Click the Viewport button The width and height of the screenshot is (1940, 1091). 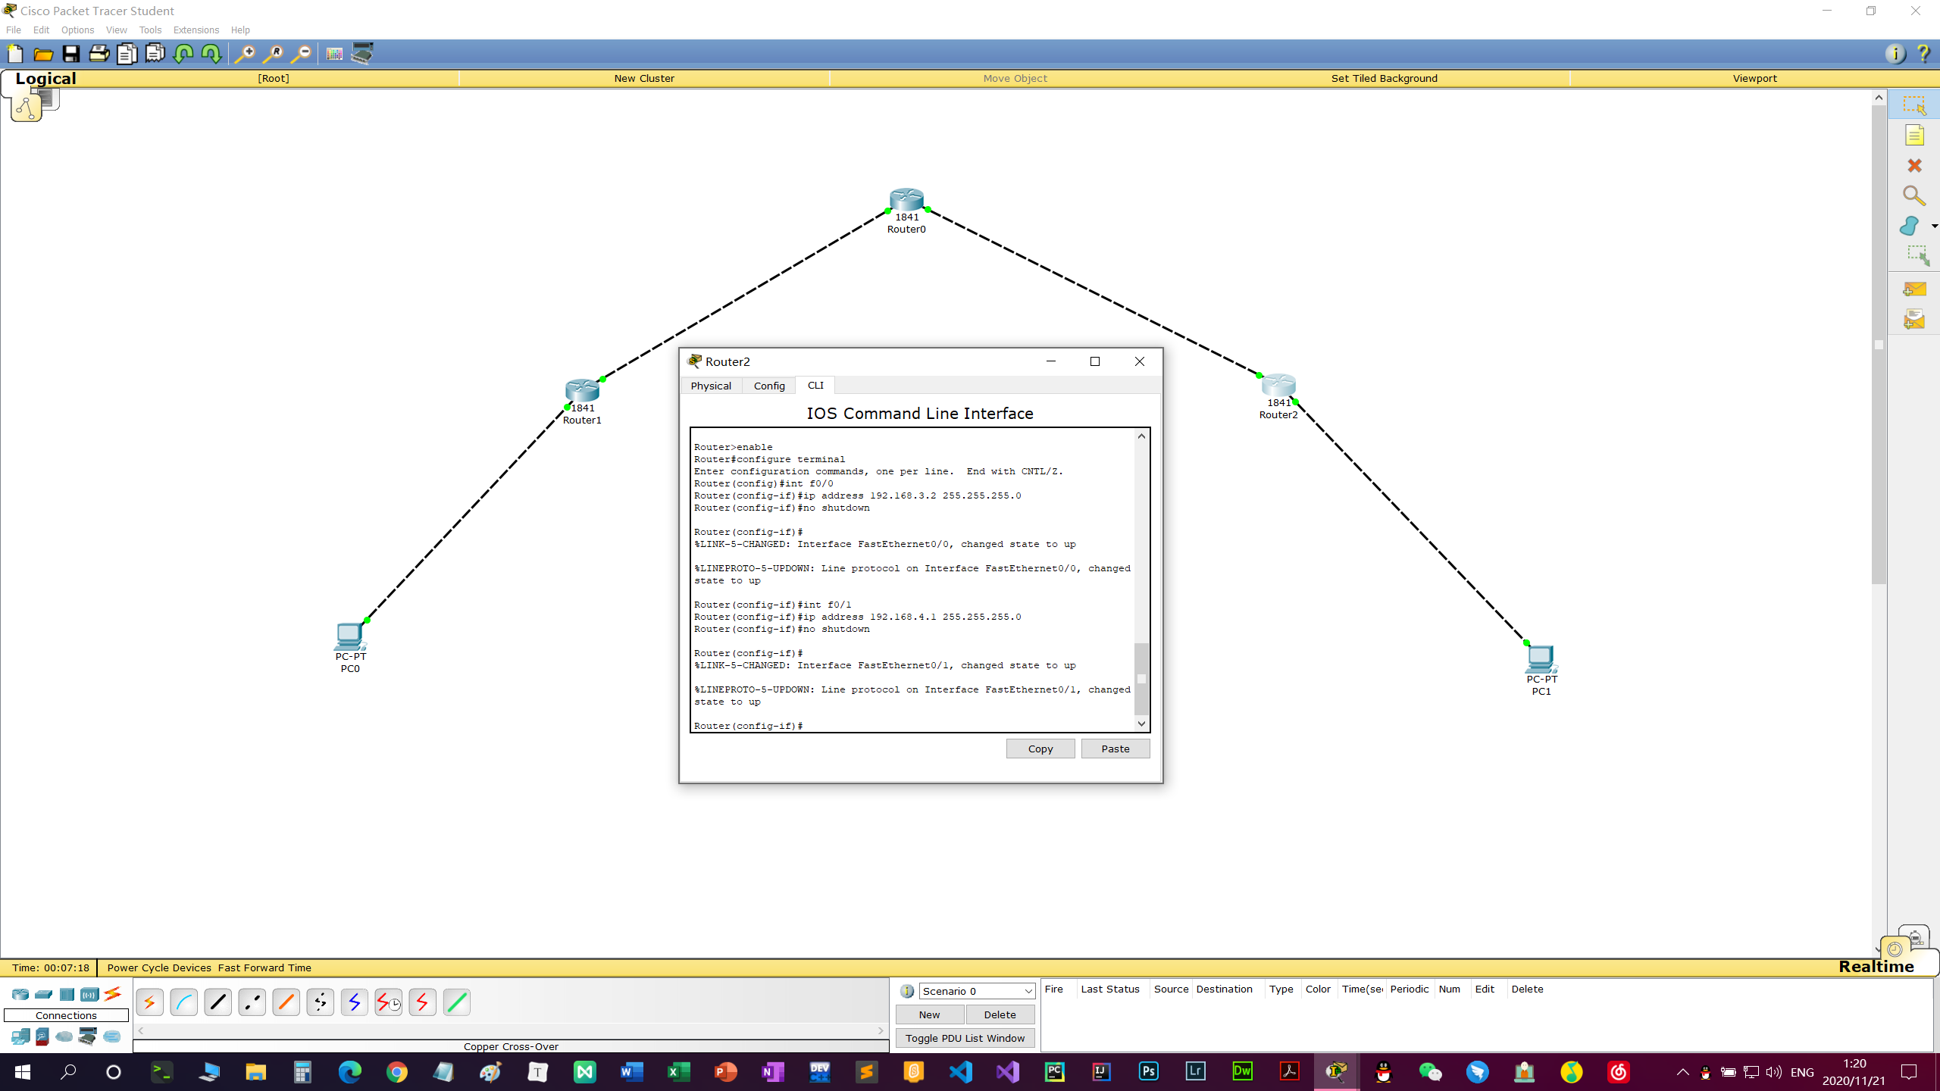point(1754,78)
